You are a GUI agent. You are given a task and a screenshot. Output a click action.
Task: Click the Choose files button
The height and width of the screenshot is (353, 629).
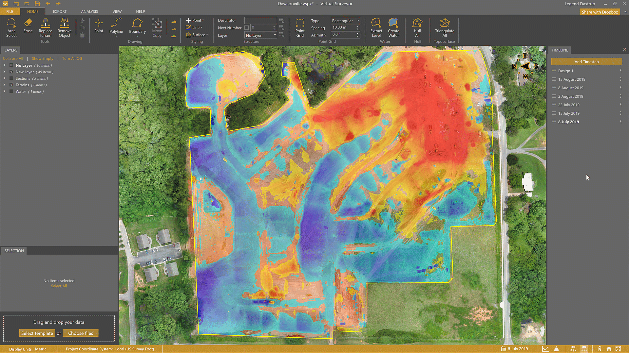[x=81, y=333]
